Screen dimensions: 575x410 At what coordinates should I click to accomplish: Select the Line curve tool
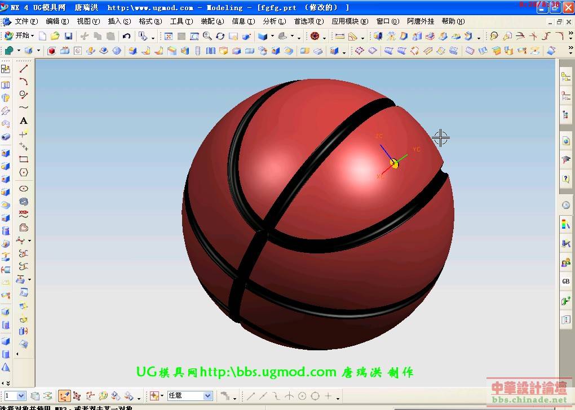24,69
